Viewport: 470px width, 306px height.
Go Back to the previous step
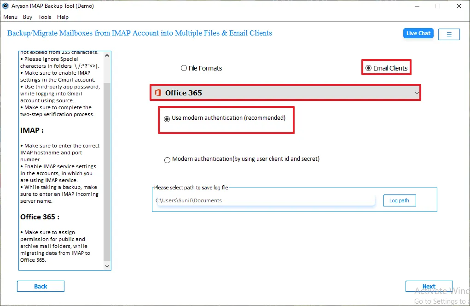[x=41, y=286]
